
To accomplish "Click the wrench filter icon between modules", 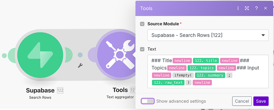I will tap(80, 66).
